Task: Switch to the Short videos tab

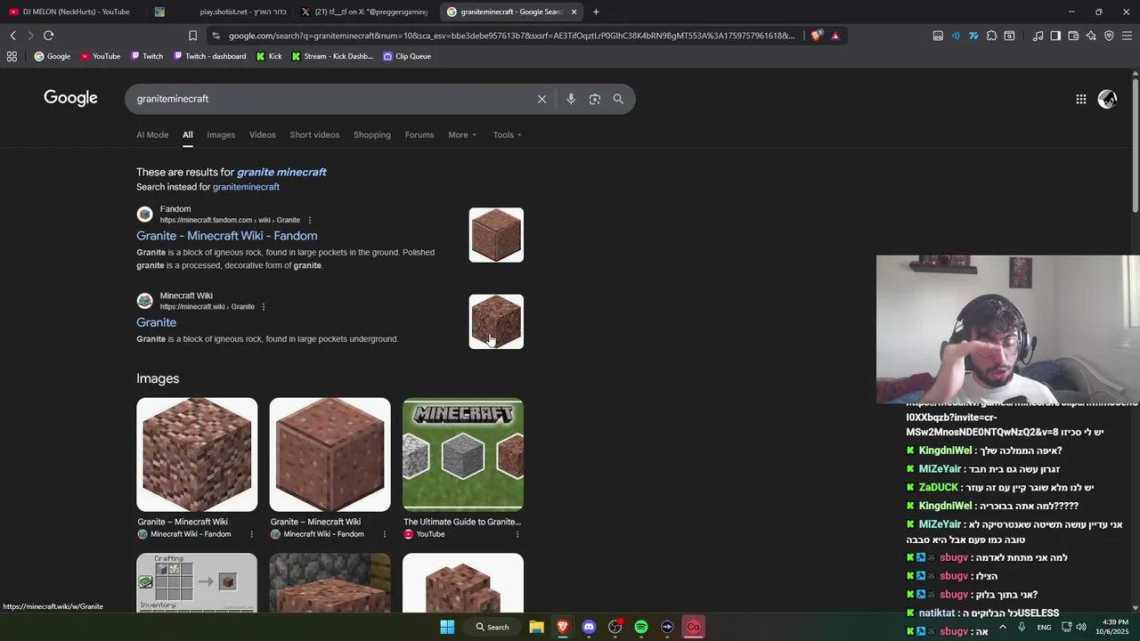Action: pos(314,134)
